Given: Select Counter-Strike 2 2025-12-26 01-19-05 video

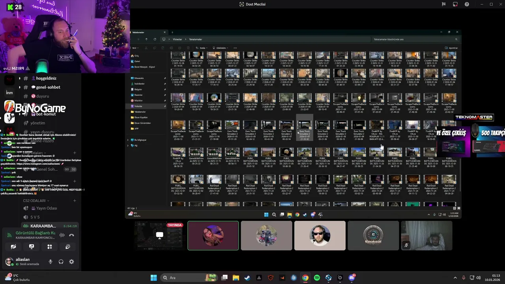Looking at the screenshot, I should point(178,59).
